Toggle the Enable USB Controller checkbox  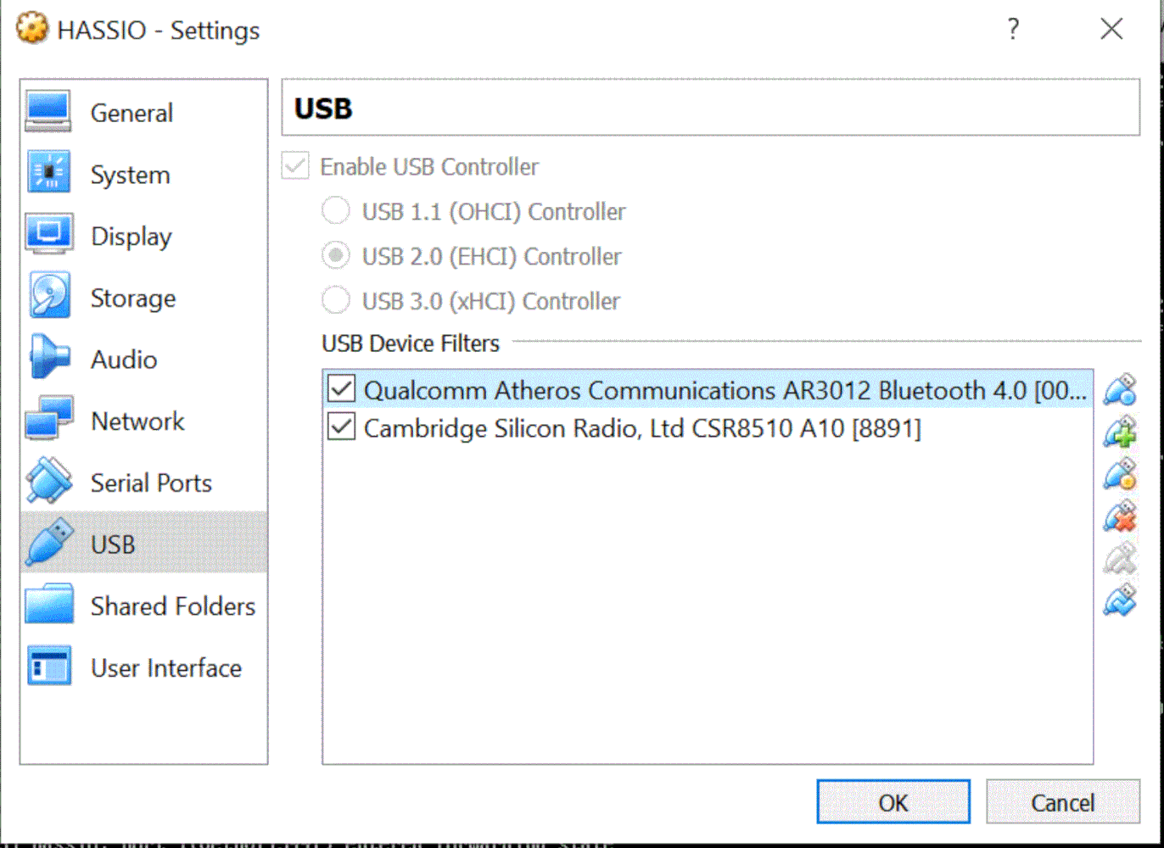pos(294,167)
